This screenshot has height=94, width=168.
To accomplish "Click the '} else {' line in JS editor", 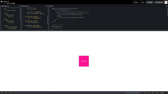I will point(59,16).
